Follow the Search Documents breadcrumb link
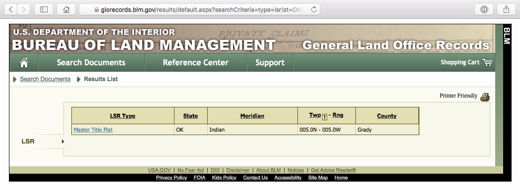This screenshot has height=190, width=520. [x=46, y=79]
